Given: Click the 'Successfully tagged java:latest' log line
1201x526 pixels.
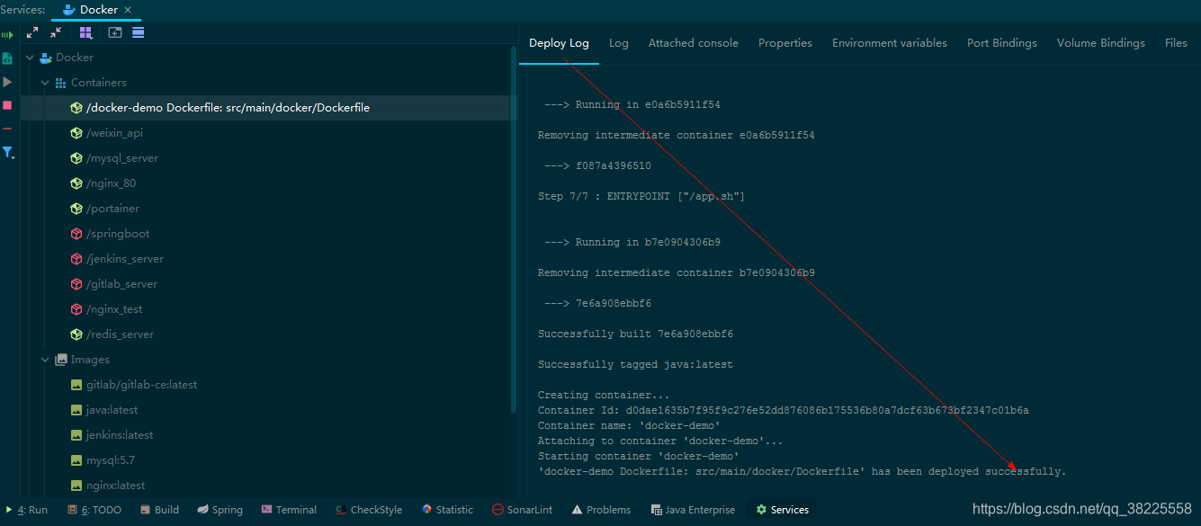Looking at the screenshot, I should click(x=635, y=365).
